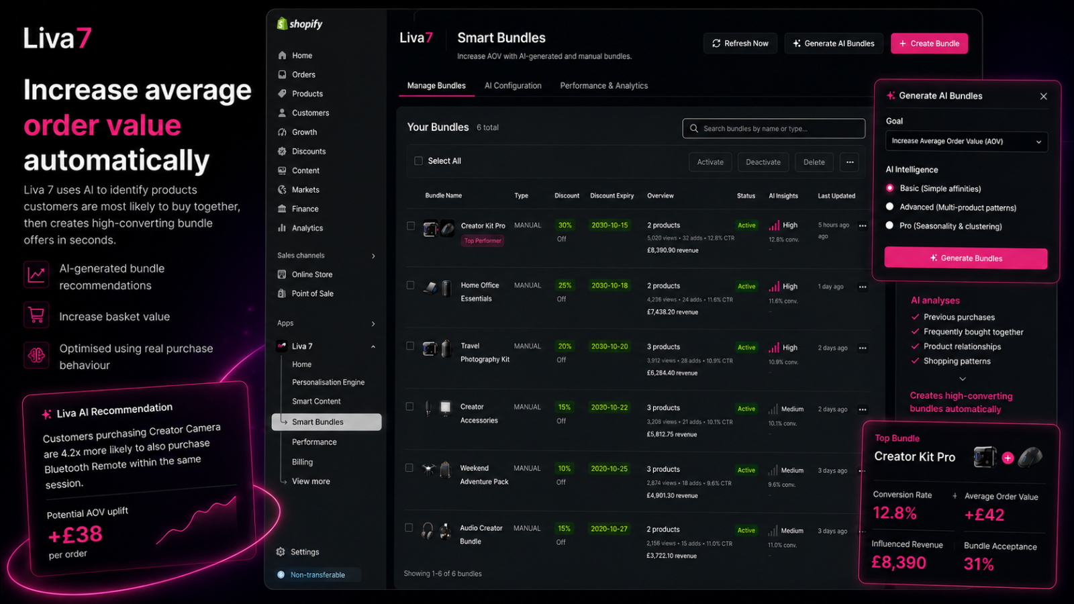
Task: Collapse the Liva 7 app menu
Action: 373,347
